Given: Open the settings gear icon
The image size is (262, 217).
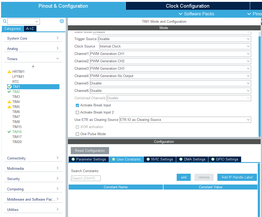Looking at the screenshot, I should point(62,21).
